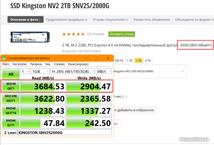The width and height of the screenshot is (214, 145).
Task: Open the Файл menu in CrystalDiskMark
Action: point(6,64)
